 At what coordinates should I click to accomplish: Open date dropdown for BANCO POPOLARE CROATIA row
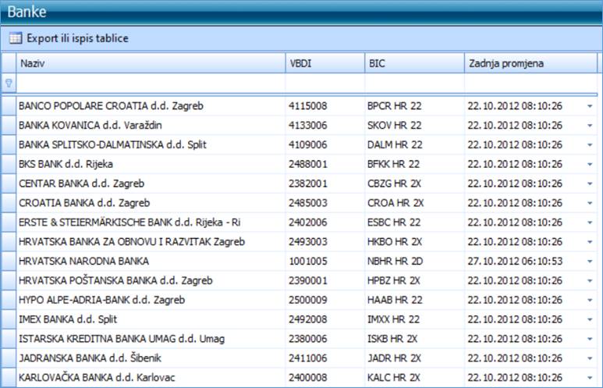(x=590, y=106)
